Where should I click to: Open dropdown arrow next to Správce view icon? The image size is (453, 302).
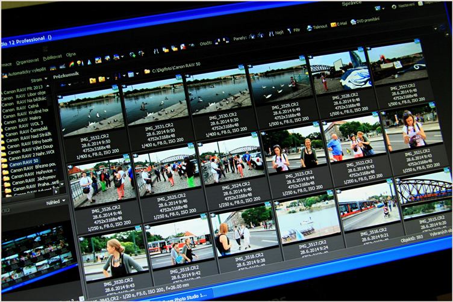click(383, 8)
